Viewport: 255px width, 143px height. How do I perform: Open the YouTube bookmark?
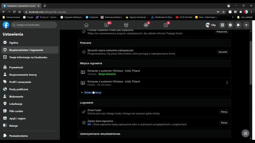[184, 17]
